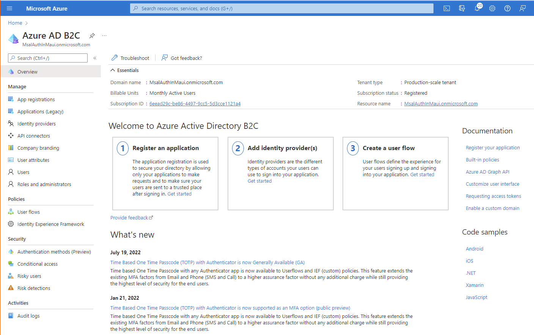
Task: Click Get started under Add identity provider(s)
Action: (260, 181)
